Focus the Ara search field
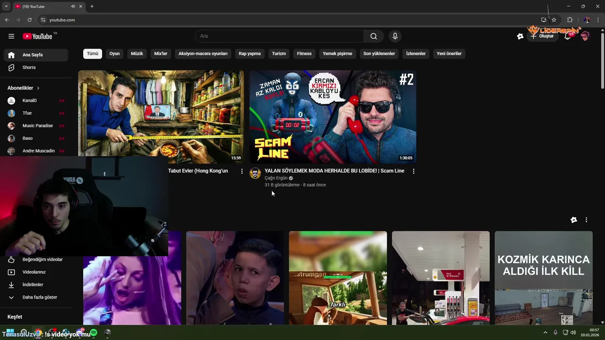The image size is (605, 340). [x=279, y=36]
